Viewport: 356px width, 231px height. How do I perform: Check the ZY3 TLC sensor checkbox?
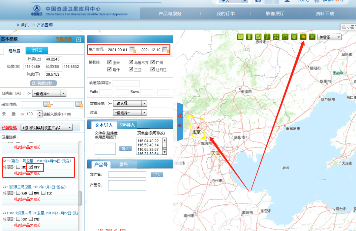[44, 193]
